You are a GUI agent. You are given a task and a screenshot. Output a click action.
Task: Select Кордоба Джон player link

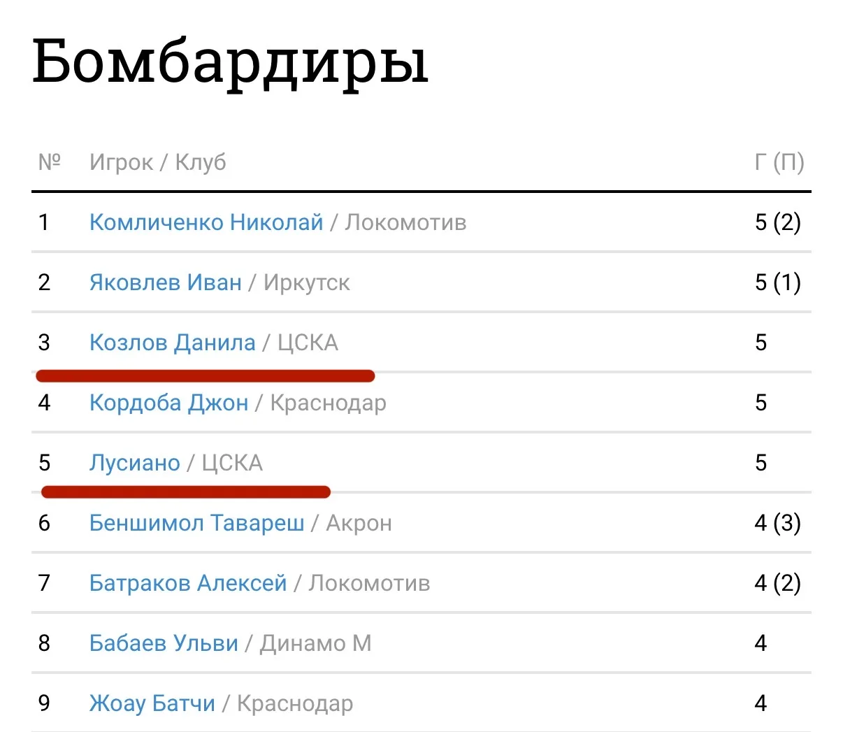pyautogui.click(x=168, y=403)
